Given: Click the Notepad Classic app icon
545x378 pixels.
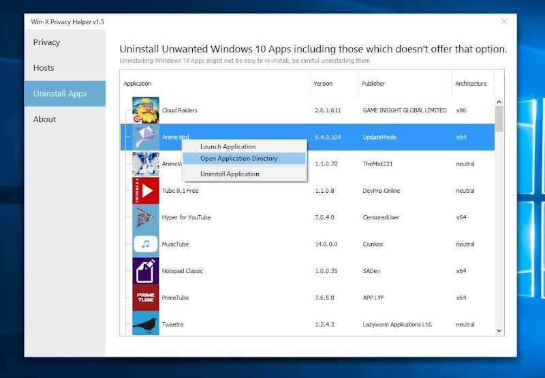Looking at the screenshot, I should [x=146, y=270].
